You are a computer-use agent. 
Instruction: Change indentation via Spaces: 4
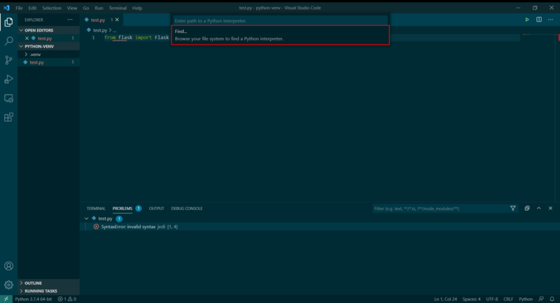tap(471, 299)
